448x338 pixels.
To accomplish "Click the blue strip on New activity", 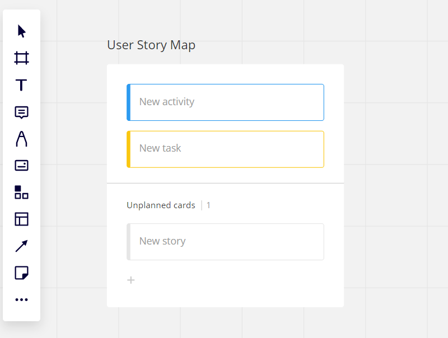I will click(129, 102).
